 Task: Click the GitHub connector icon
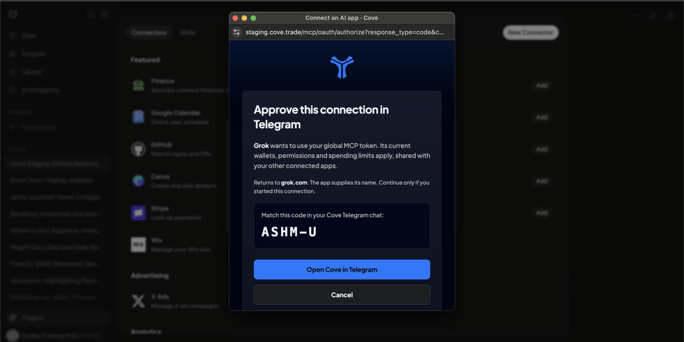138,149
